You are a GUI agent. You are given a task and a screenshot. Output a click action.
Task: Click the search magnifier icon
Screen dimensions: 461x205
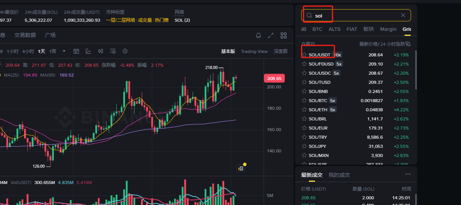309,15
